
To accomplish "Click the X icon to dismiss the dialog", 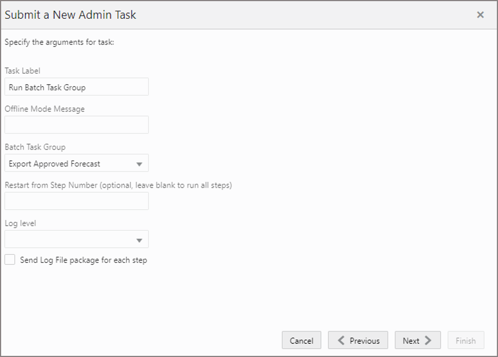I will click(x=480, y=15).
